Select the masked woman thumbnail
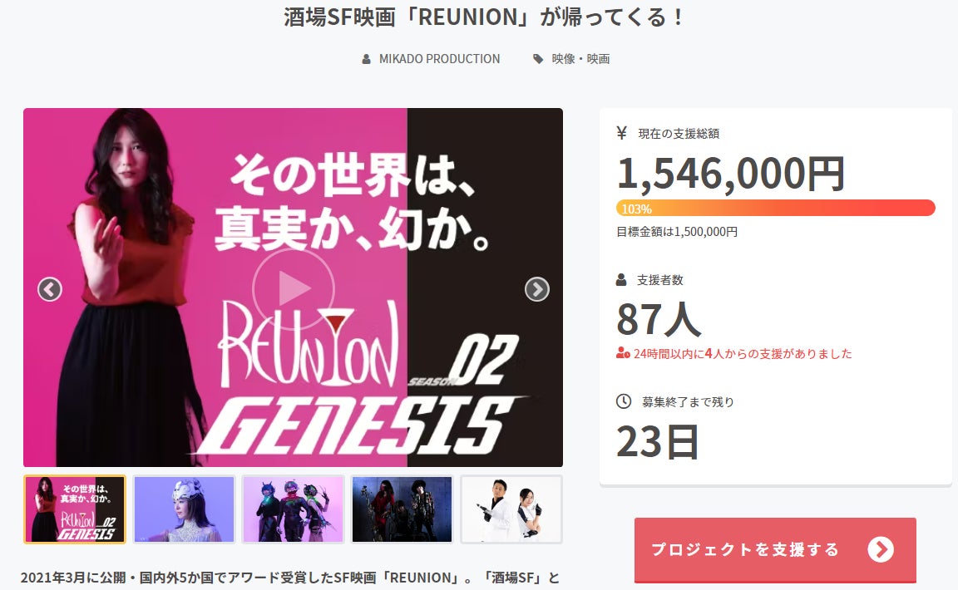 (x=184, y=509)
